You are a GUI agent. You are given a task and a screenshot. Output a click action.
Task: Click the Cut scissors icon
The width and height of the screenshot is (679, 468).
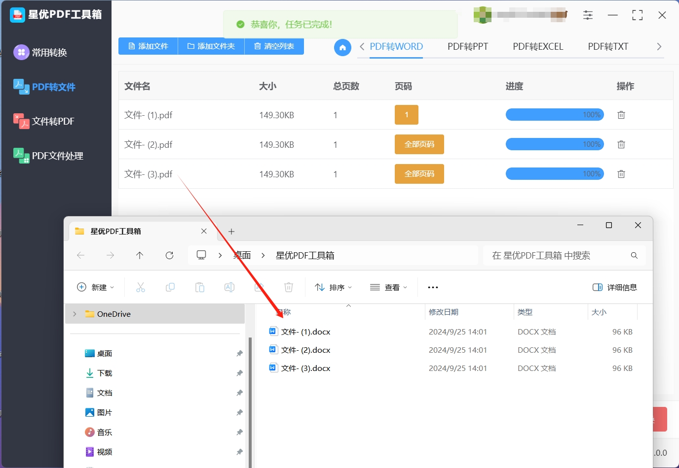pyautogui.click(x=141, y=287)
